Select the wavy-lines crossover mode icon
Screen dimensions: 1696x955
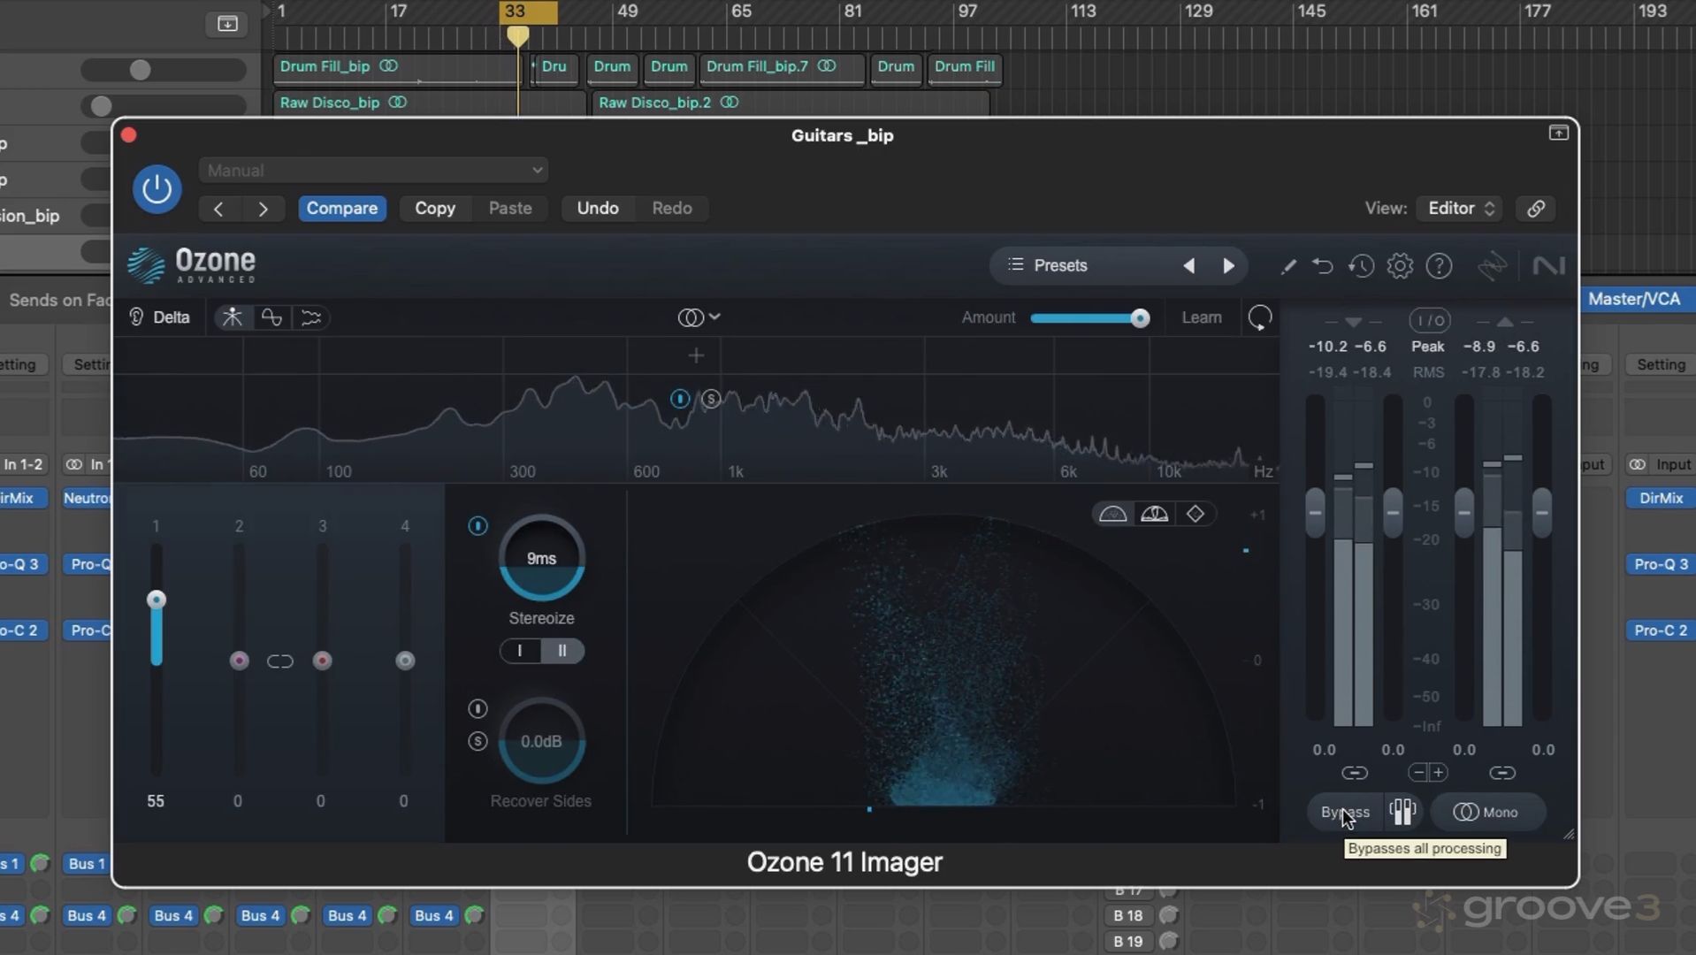click(x=311, y=317)
